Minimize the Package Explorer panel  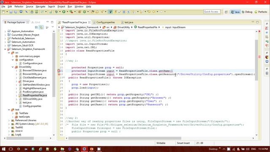[48, 22]
